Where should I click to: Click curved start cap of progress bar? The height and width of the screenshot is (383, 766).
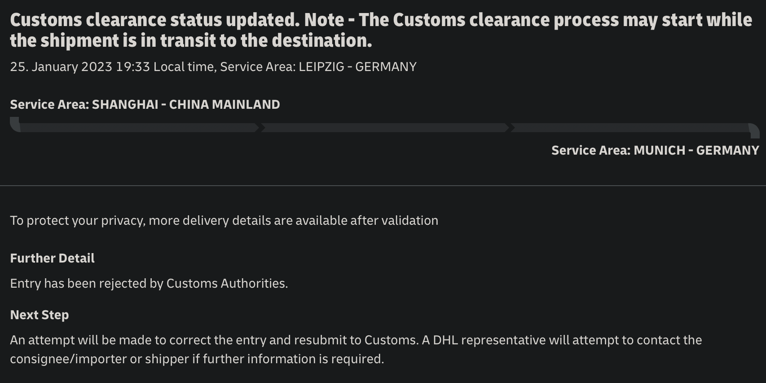coord(15,124)
